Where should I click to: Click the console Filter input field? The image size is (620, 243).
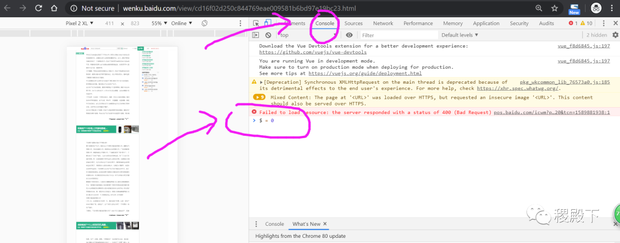pyautogui.click(x=398, y=35)
